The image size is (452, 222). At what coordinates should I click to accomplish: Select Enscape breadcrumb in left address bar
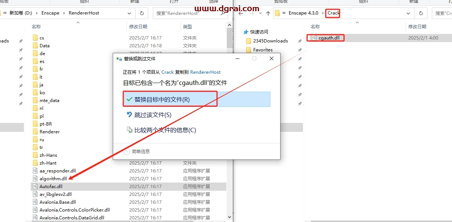50,13
